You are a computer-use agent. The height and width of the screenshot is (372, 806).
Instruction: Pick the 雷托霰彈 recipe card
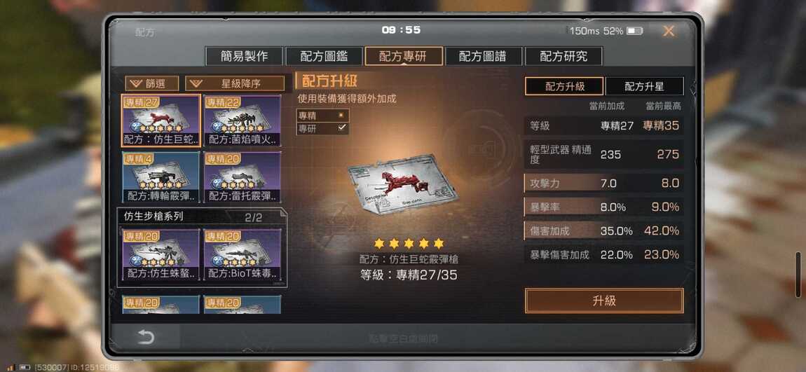pyautogui.click(x=242, y=177)
